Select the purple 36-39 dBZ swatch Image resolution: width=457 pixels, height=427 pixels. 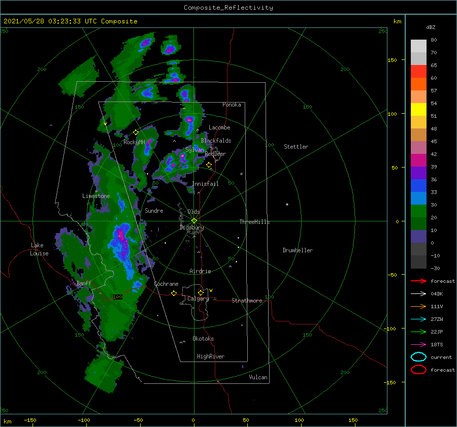418,173
